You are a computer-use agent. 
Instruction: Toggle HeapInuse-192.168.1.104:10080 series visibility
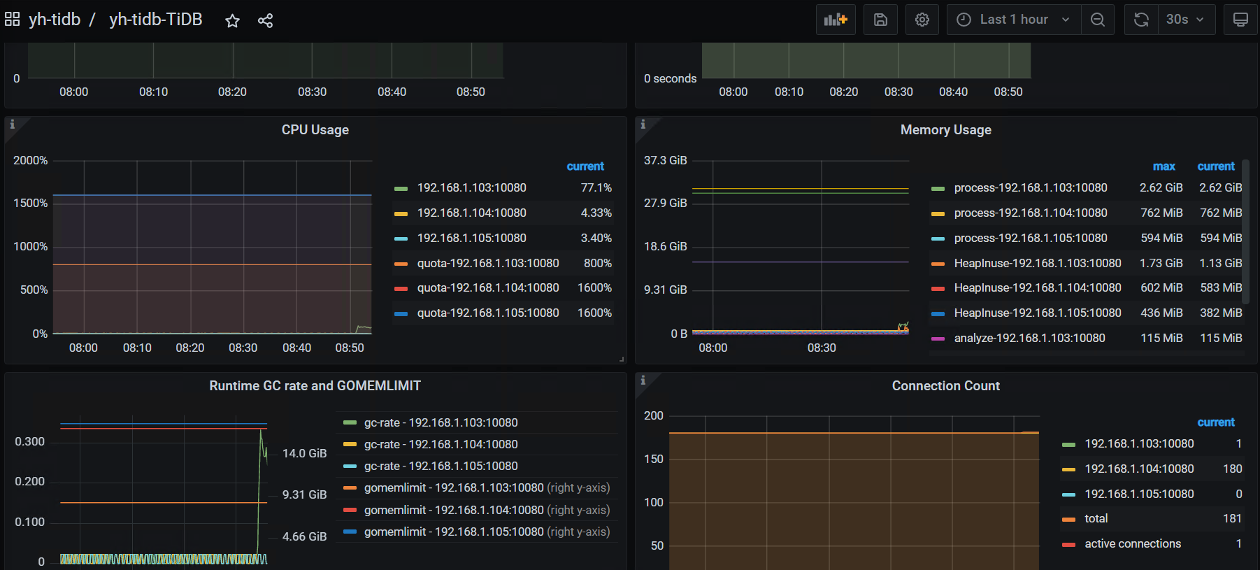(x=1037, y=288)
